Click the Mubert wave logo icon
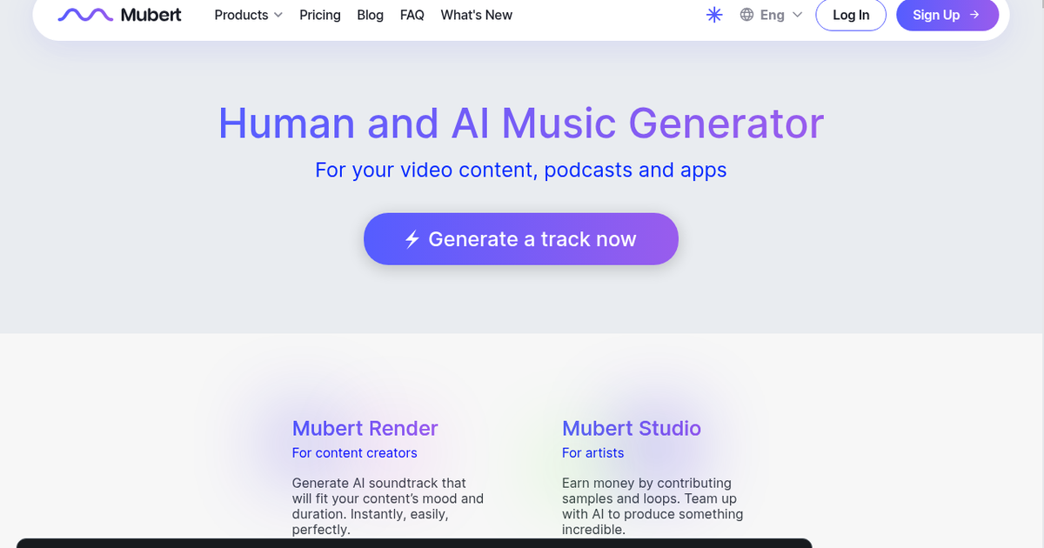 pos(84,15)
